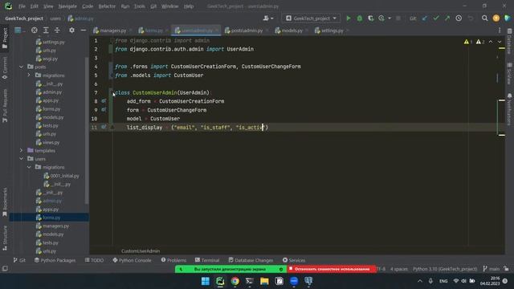Hide the Project panel with minus icon

coord(84,31)
